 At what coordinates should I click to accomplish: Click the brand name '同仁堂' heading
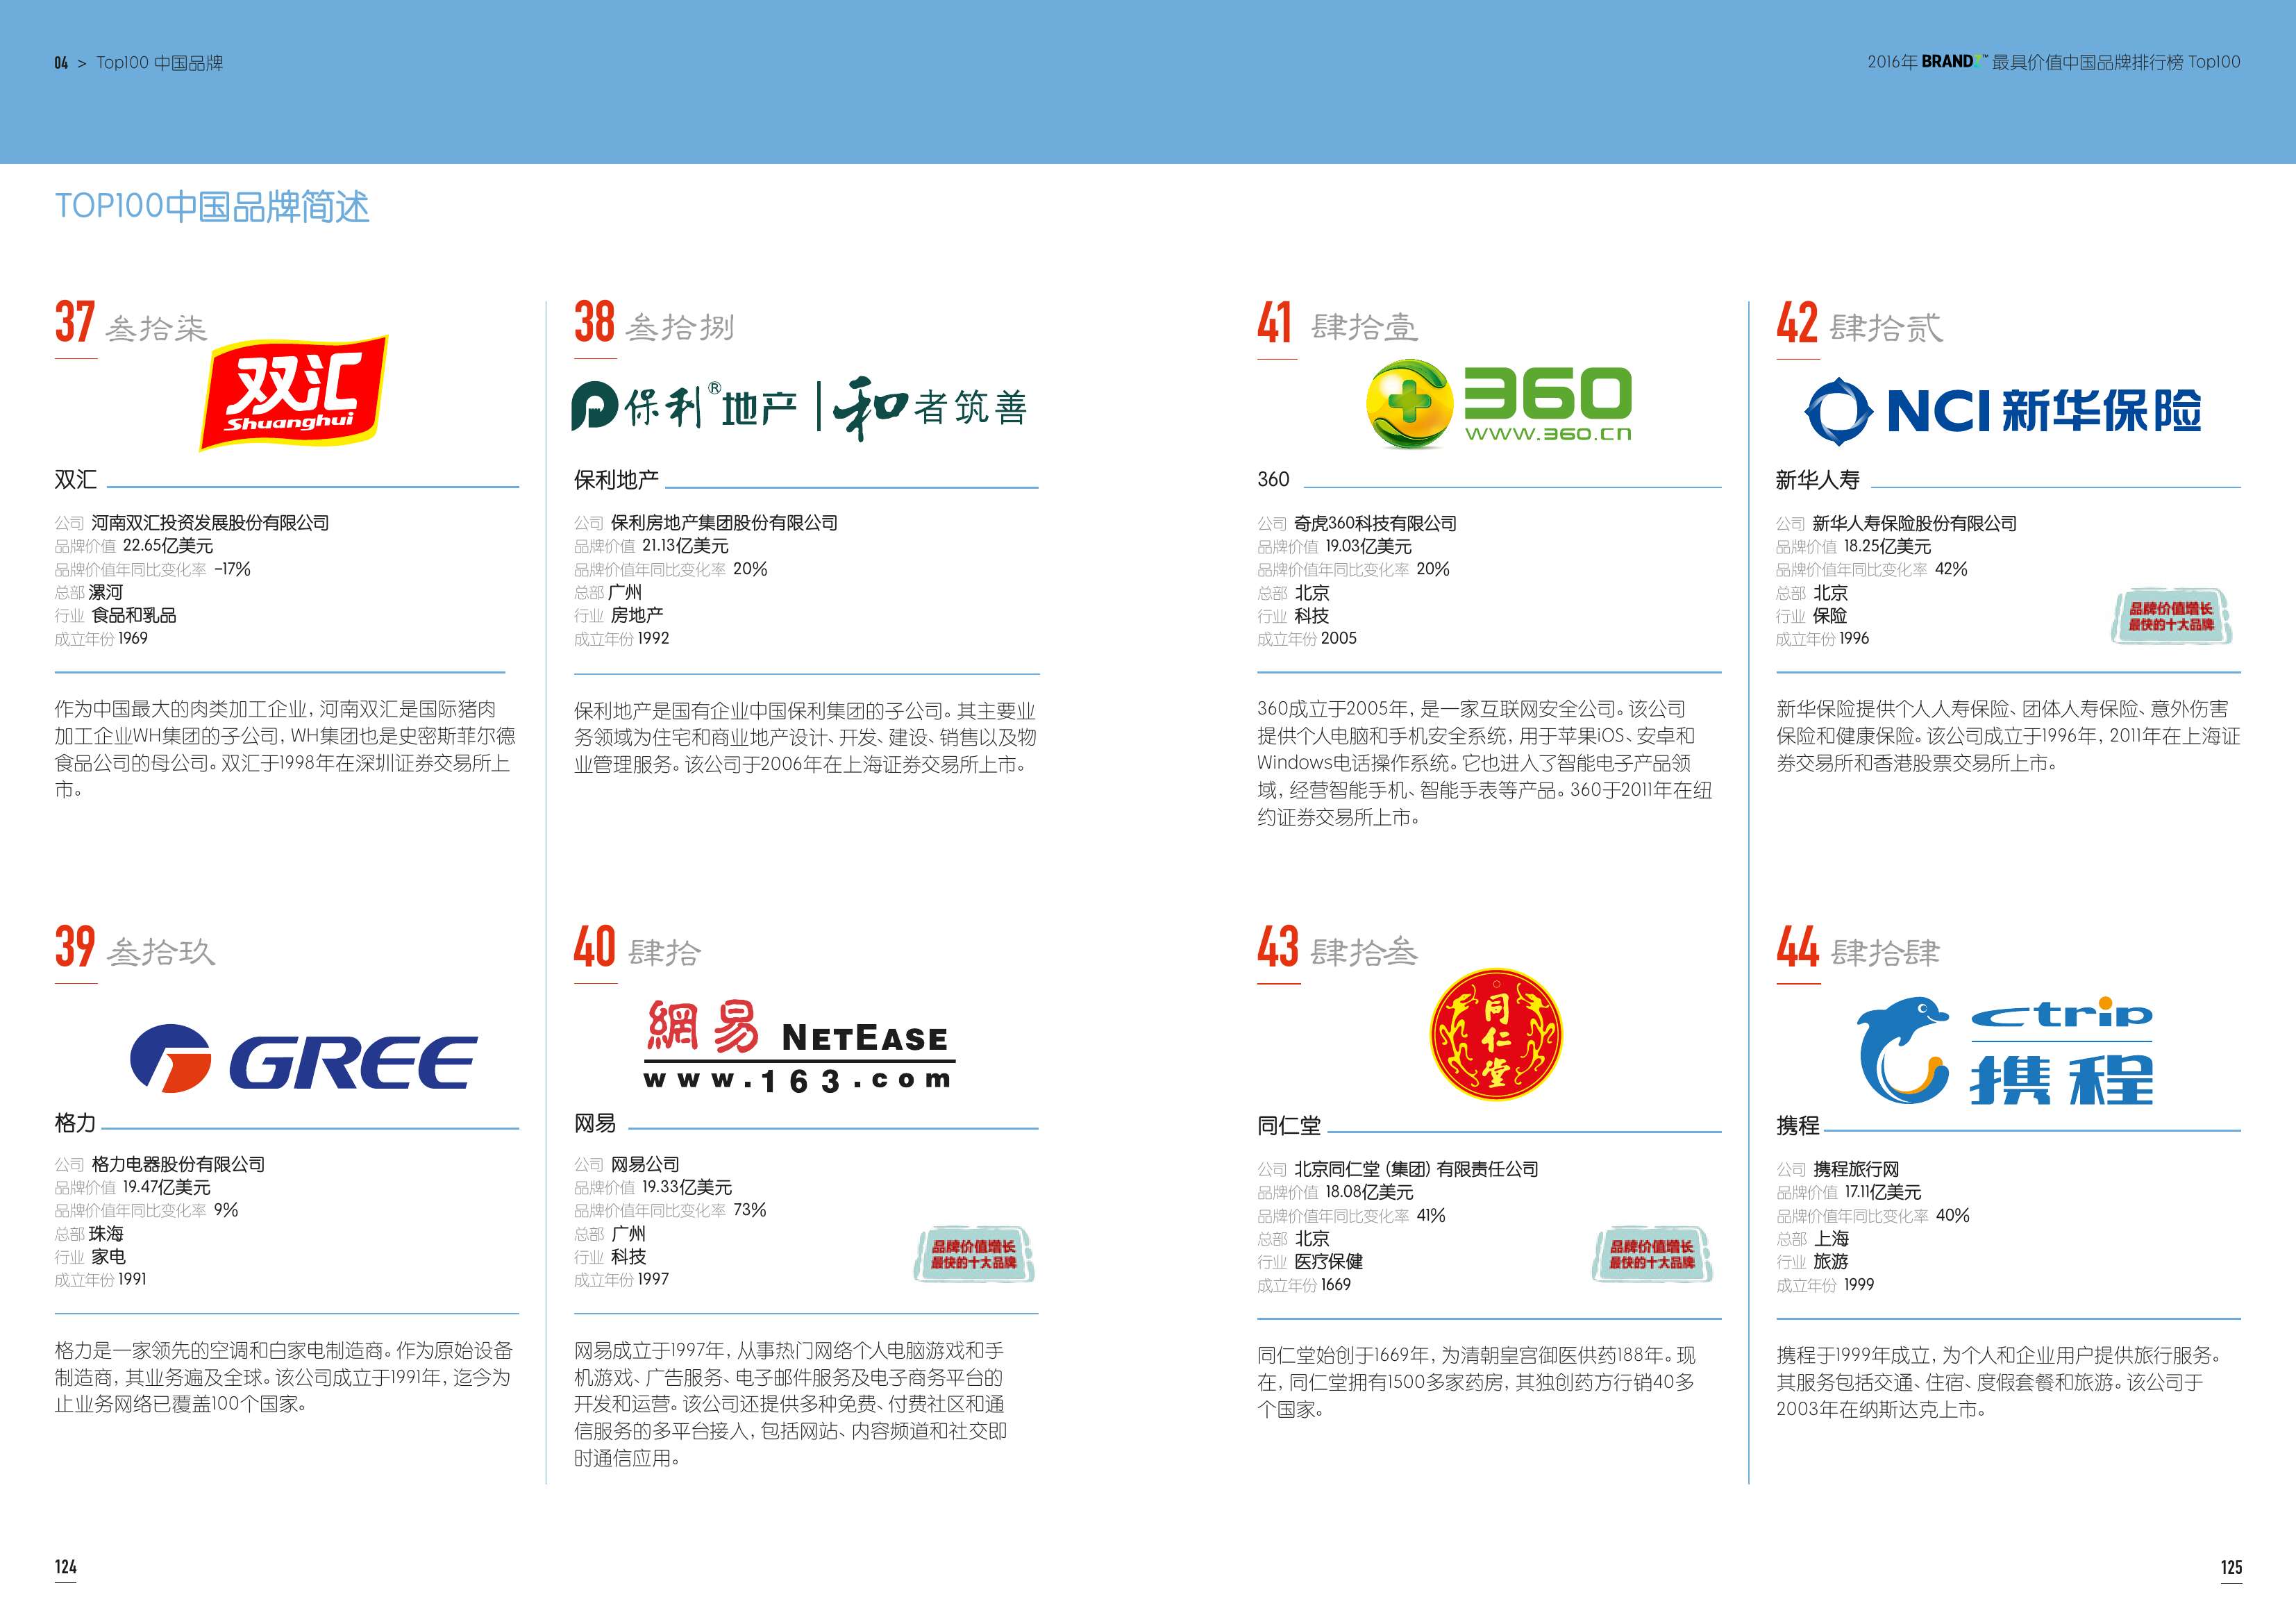[1289, 1126]
